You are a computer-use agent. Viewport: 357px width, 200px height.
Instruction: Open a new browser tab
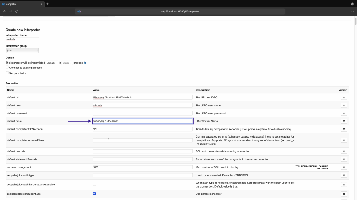point(47,4)
